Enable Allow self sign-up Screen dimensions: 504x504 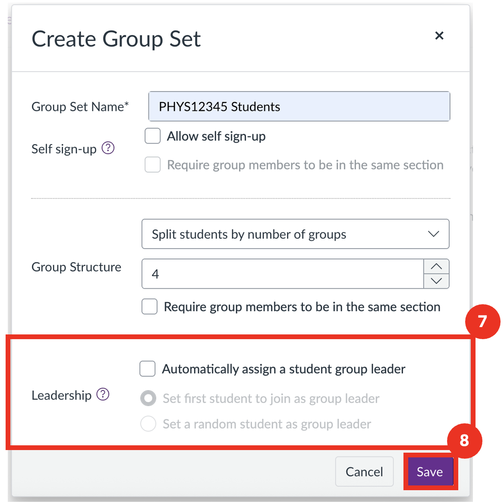152,136
